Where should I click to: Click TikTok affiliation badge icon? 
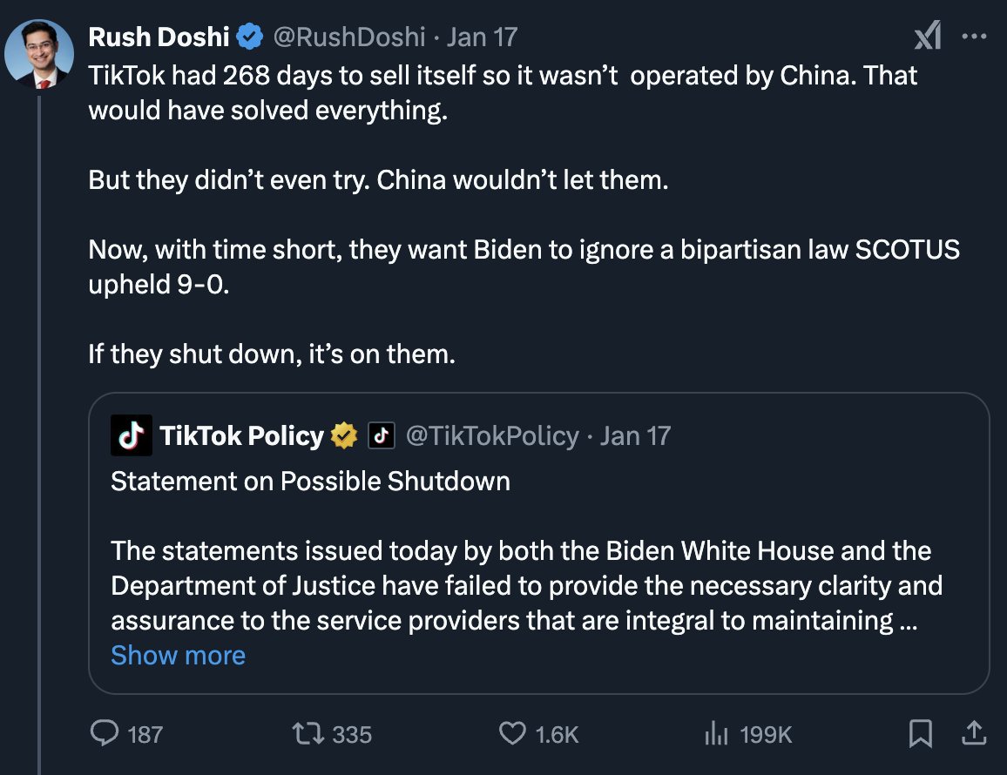382,435
